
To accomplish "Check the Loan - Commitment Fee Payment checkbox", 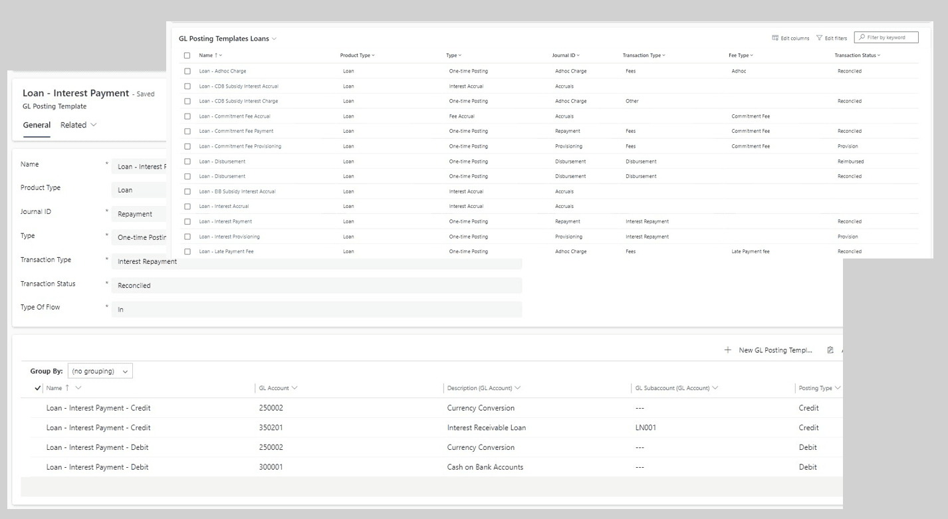I will click(x=187, y=131).
